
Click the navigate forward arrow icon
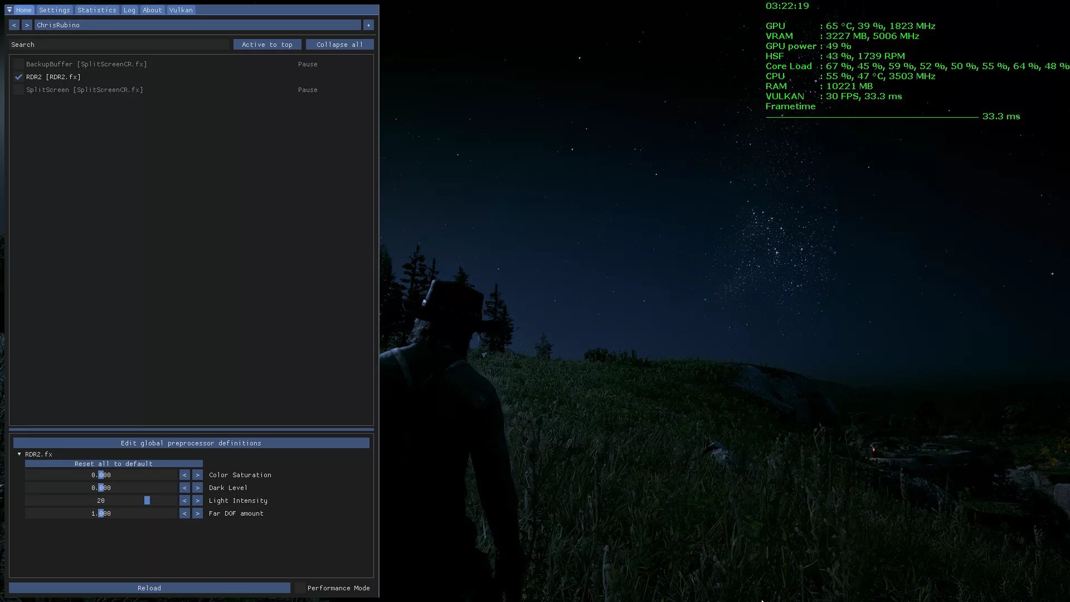[x=26, y=25]
